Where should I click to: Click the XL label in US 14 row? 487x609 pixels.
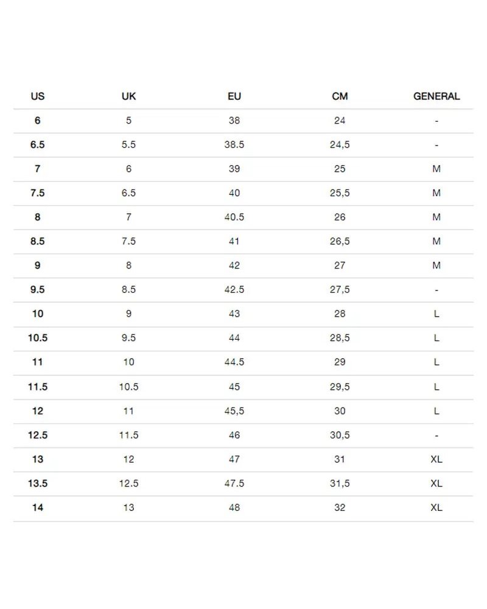point(436,507)
